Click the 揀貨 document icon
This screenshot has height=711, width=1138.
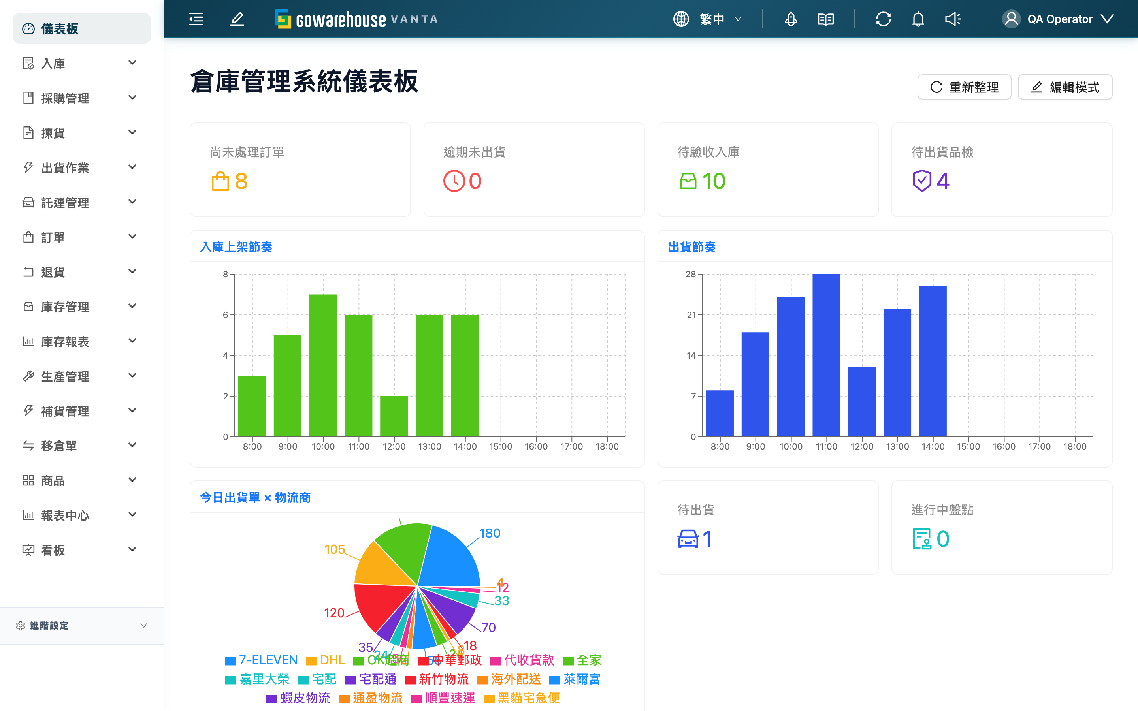[28, 133]
